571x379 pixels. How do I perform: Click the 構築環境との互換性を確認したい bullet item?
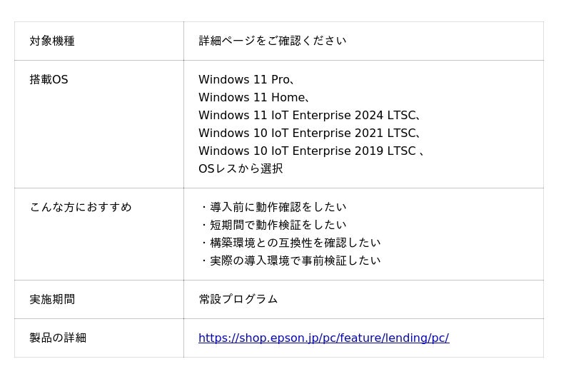(295, 243)
